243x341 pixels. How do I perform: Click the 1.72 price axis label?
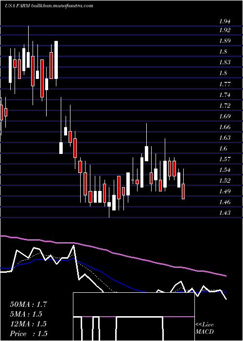pyautogui.click(x=225, y=106)
